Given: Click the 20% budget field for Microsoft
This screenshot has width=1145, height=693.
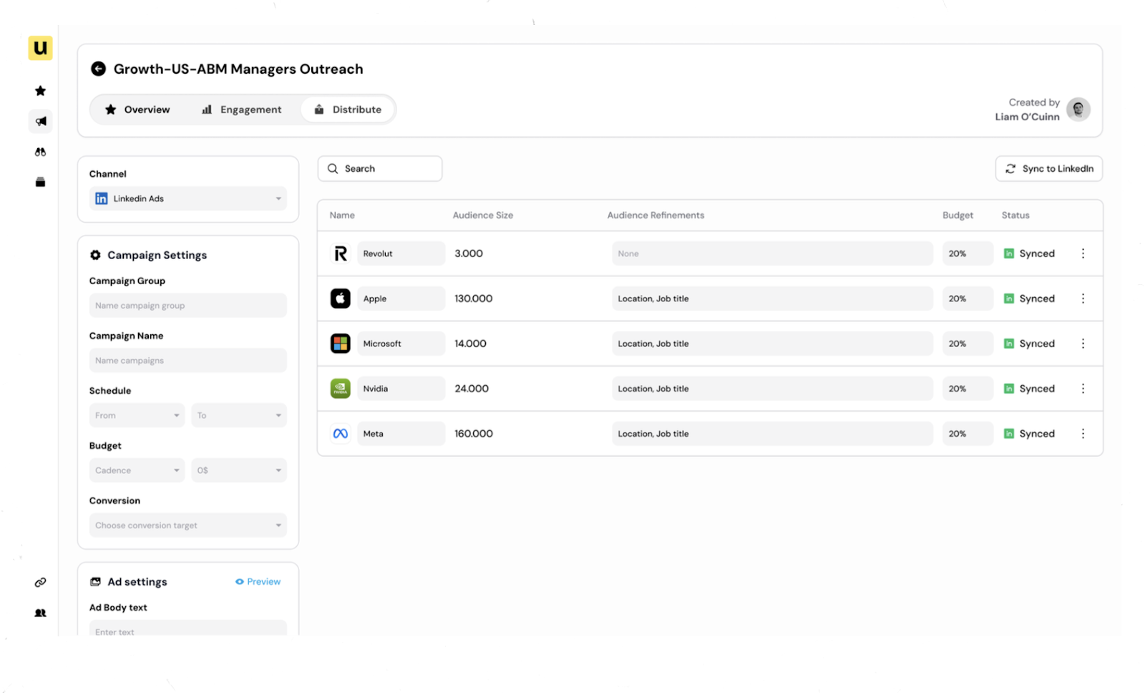Looking at the screenshot, I should coord(968,344).
